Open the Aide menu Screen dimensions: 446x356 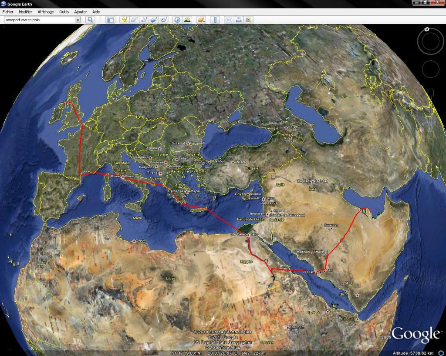96,12
